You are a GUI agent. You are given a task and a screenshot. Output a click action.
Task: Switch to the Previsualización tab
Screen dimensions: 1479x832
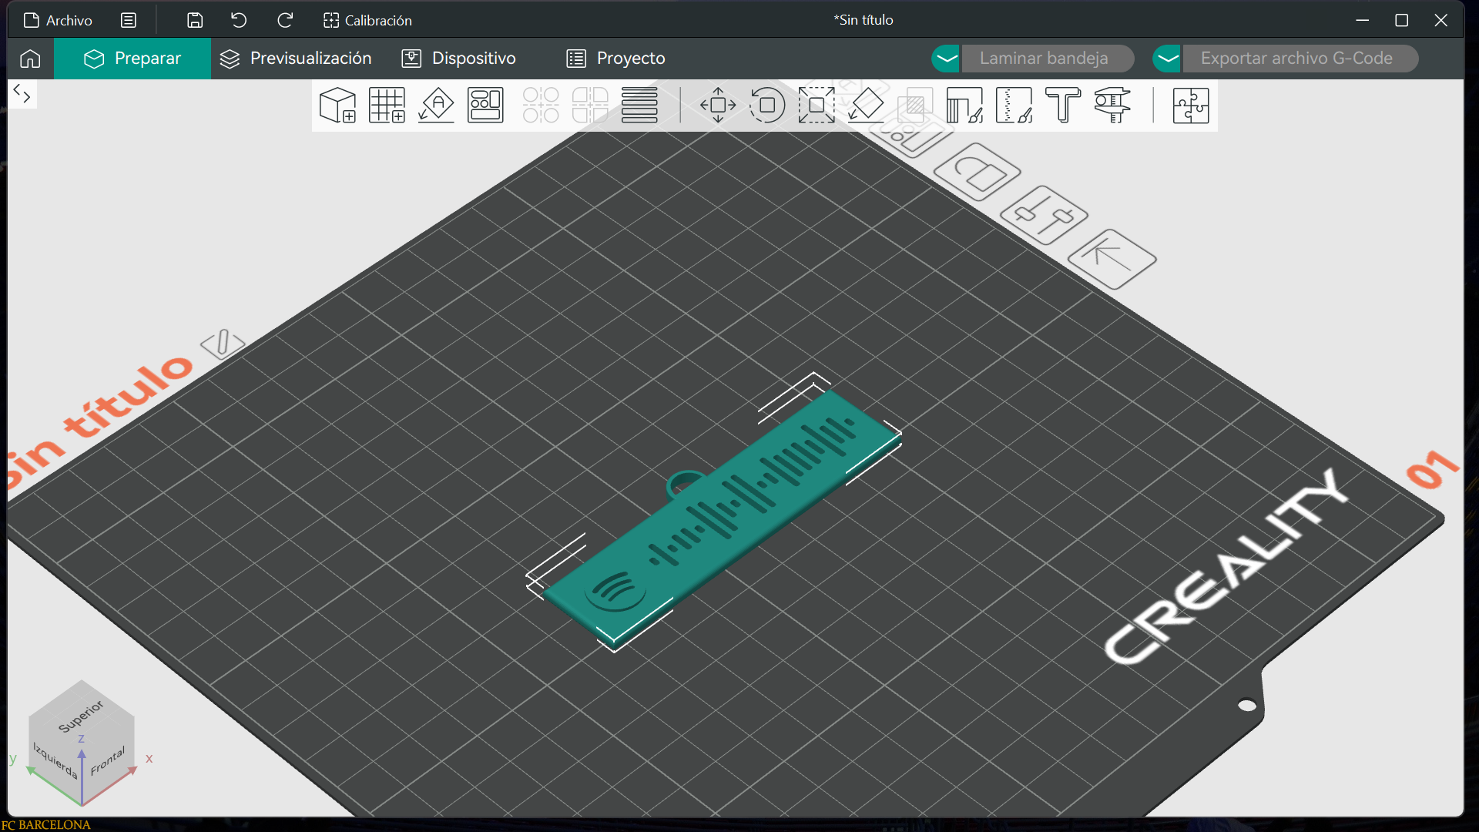point(296,59)
